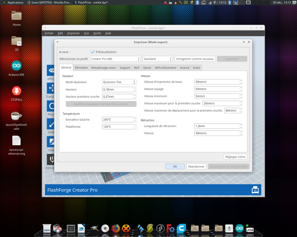This screenshot has width=297, height=237.
Task: Open the Outils menu
Action: click(x=97, y=33)
